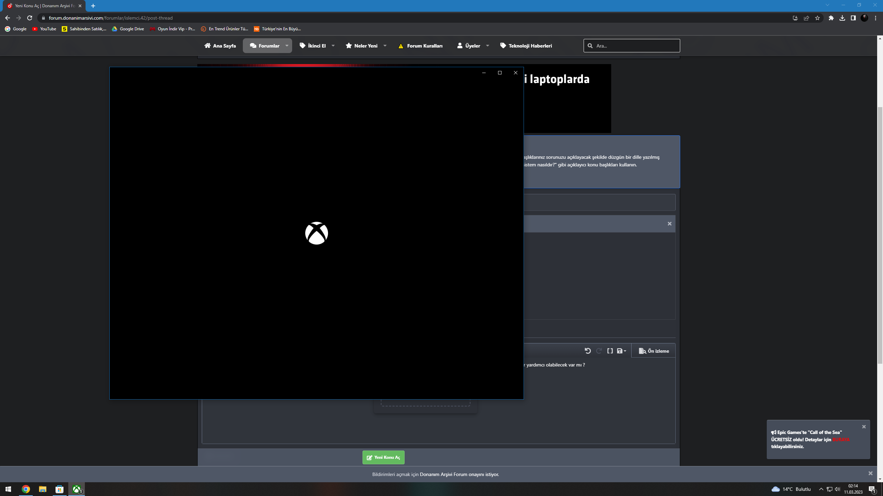The height and width of the screenshot is (496, 883).
Task: Open the En Trend Ürünler bookmark
Action: point(225,29)
